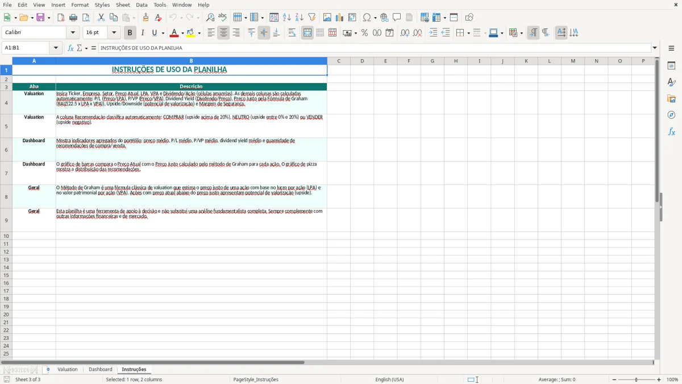Image resolution: width=682 pixels, height=384 pixels.
Task: Delete a decimal place
Action: pyautogui.click(x=418, y=33)
